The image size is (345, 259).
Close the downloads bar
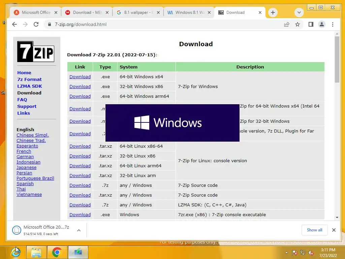click(334, 230)
